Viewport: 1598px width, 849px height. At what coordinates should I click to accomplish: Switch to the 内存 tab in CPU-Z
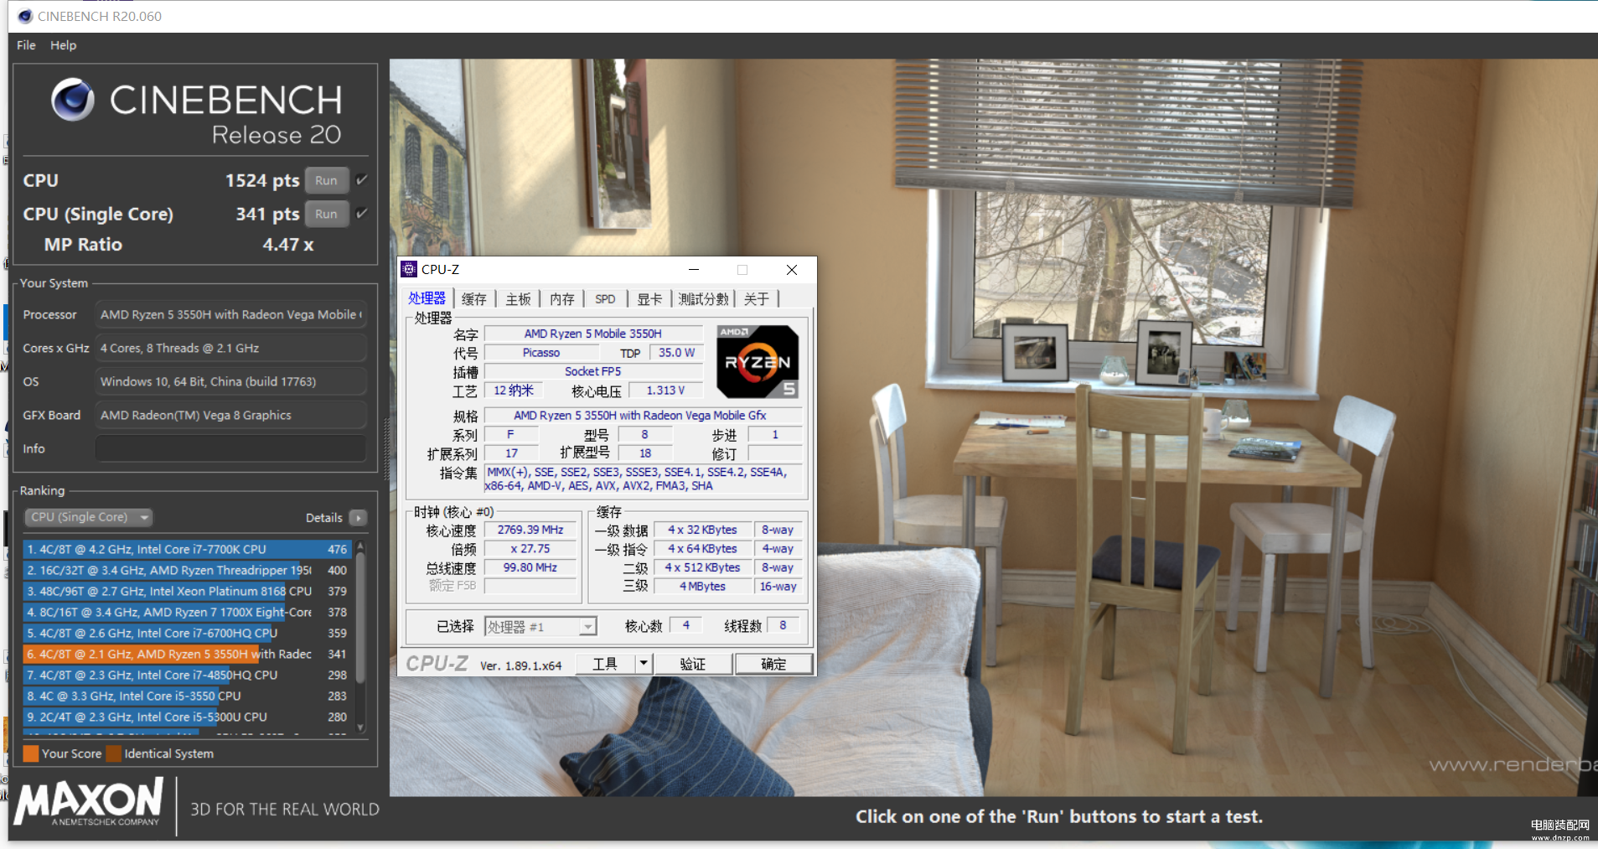562,299
